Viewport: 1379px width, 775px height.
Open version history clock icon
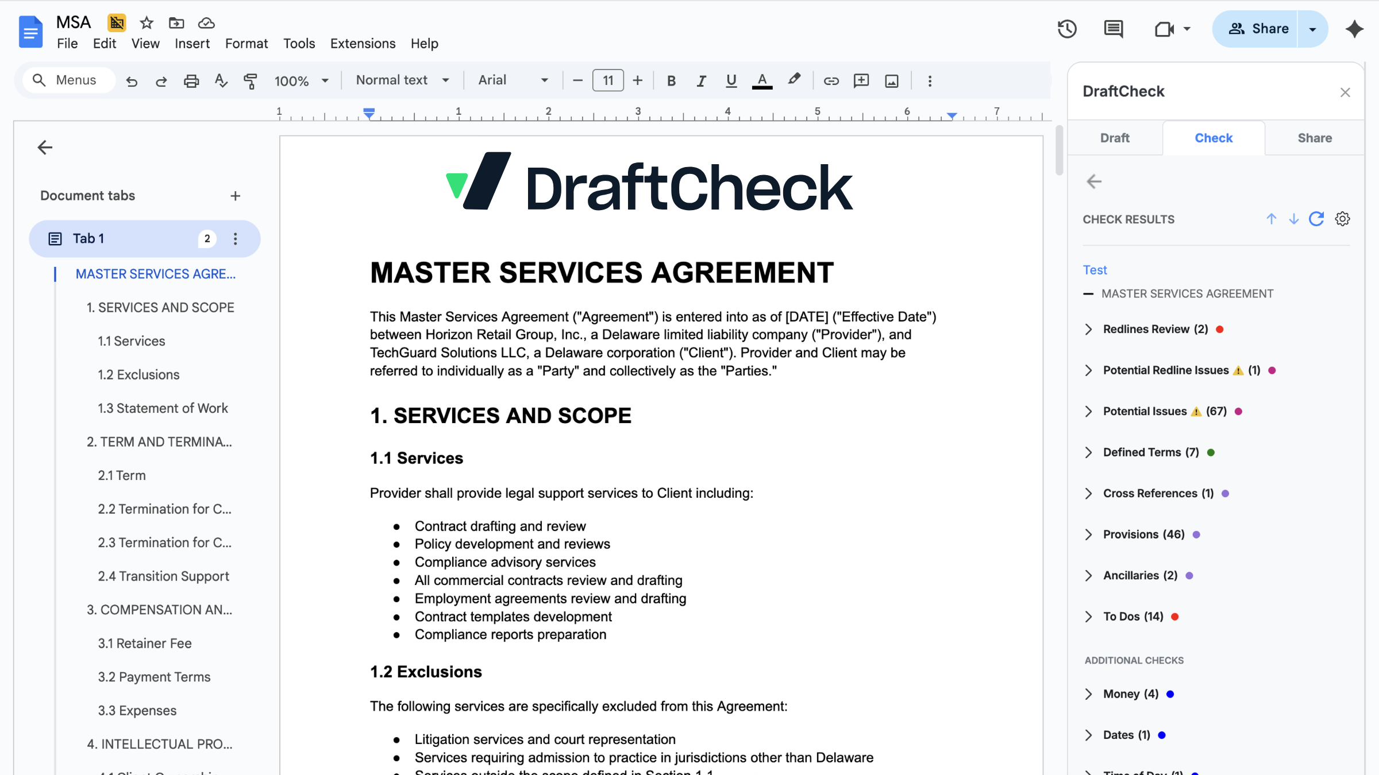coord(1066,29)
